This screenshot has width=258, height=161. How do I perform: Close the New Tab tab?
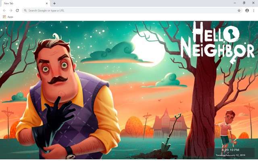point(47,3)
